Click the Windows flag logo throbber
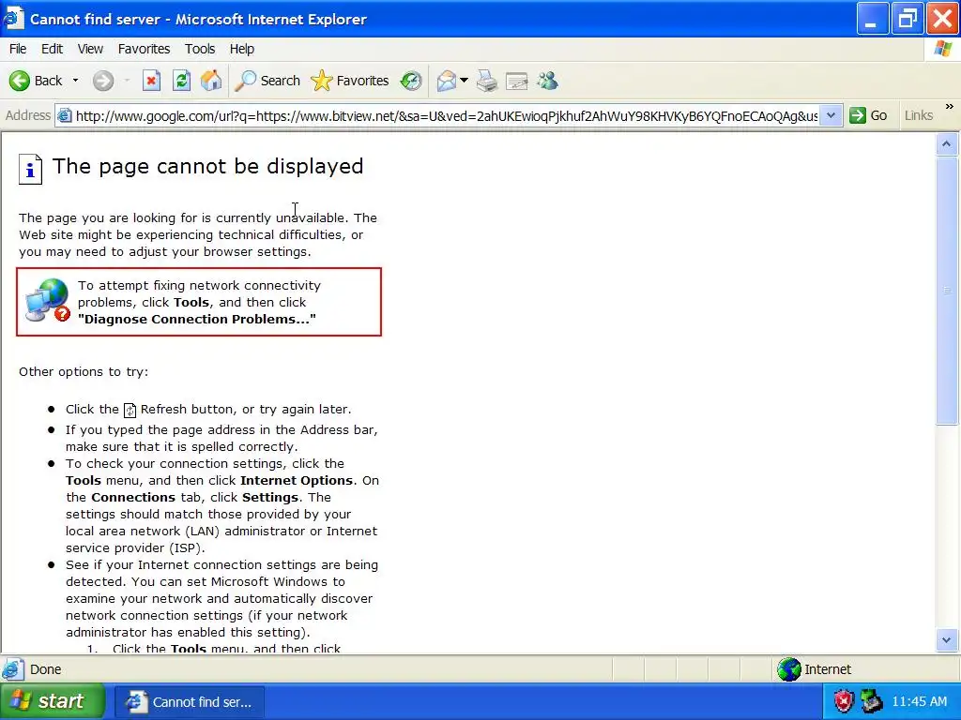The image size is (961, 720). pyautogui.click(x=943, y=49)
